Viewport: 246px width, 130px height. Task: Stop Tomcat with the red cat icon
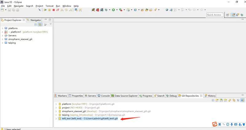(97, 10)
